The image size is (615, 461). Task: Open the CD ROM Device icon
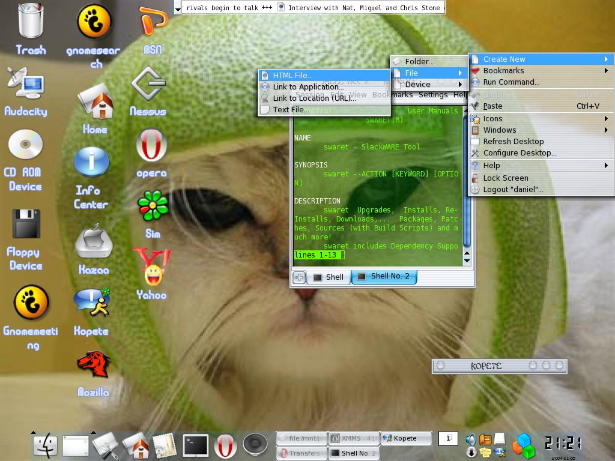tap(25, 144)
